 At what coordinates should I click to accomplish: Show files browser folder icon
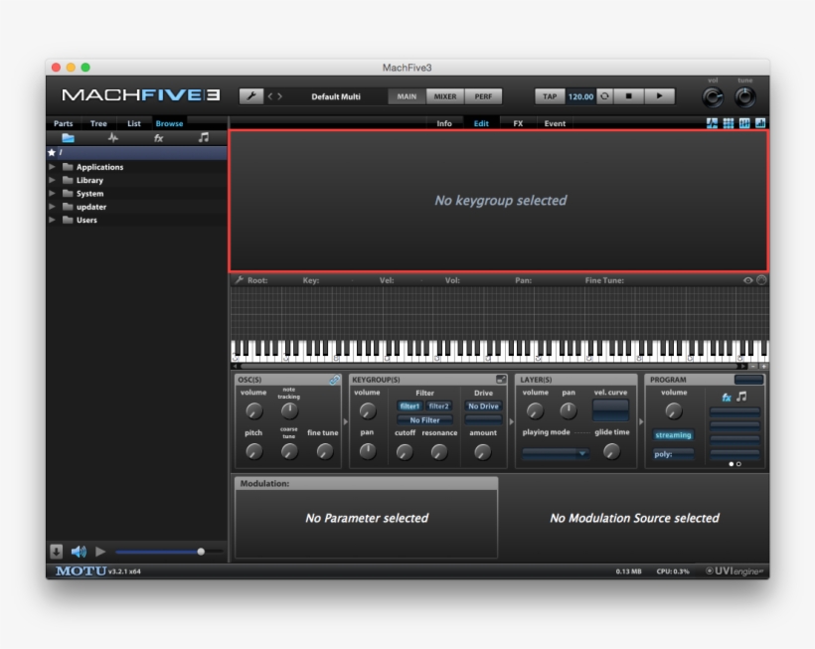click(69, 138)
